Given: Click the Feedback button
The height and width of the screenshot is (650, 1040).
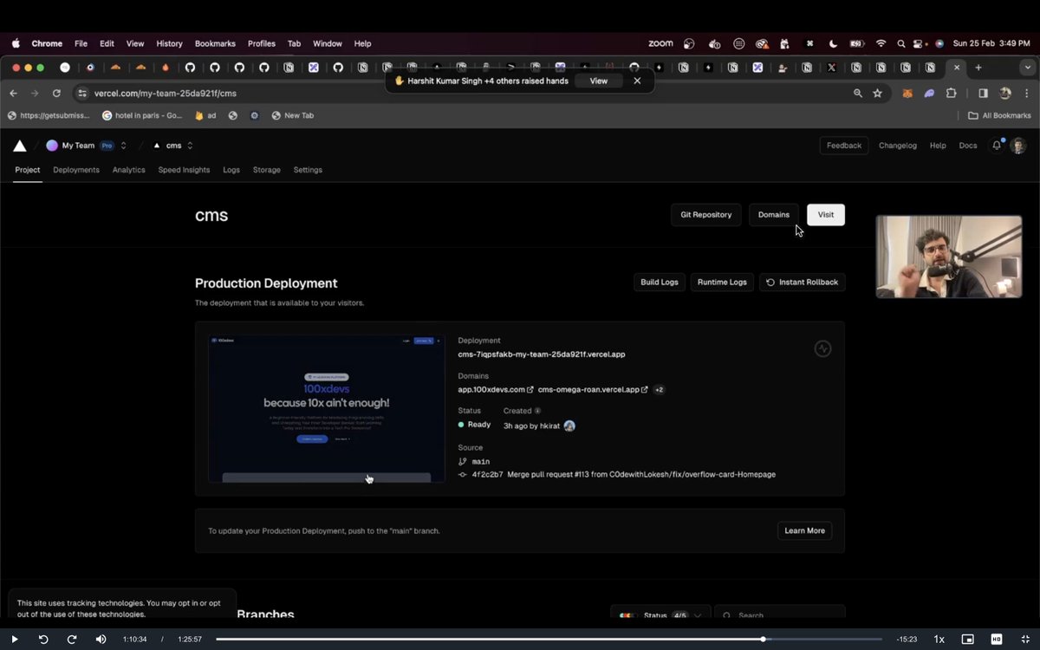Looking at the screenshot, I should click(844, 146).
